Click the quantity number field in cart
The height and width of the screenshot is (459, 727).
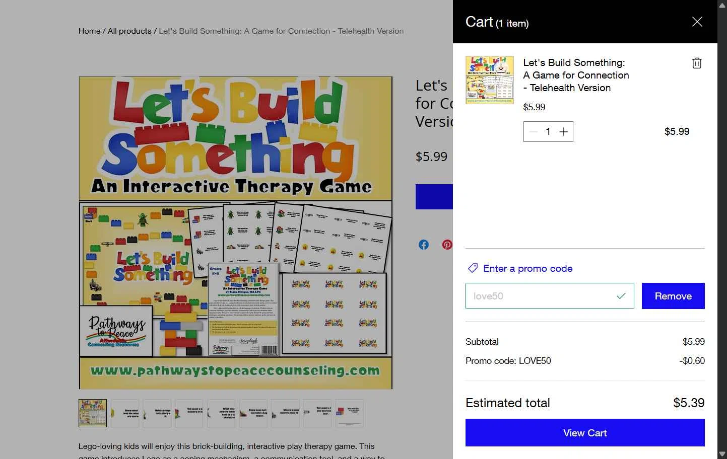(548, 132)
